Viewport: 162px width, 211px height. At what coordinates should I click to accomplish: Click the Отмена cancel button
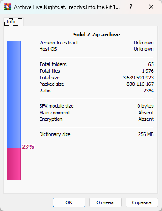[x=105, y=202]
